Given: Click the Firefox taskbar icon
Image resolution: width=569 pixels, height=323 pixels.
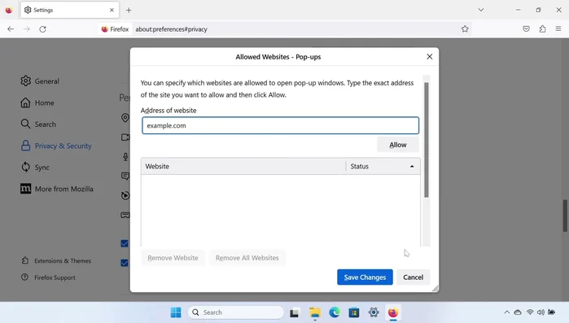Looking at the screenshot, I should (393, 312).
